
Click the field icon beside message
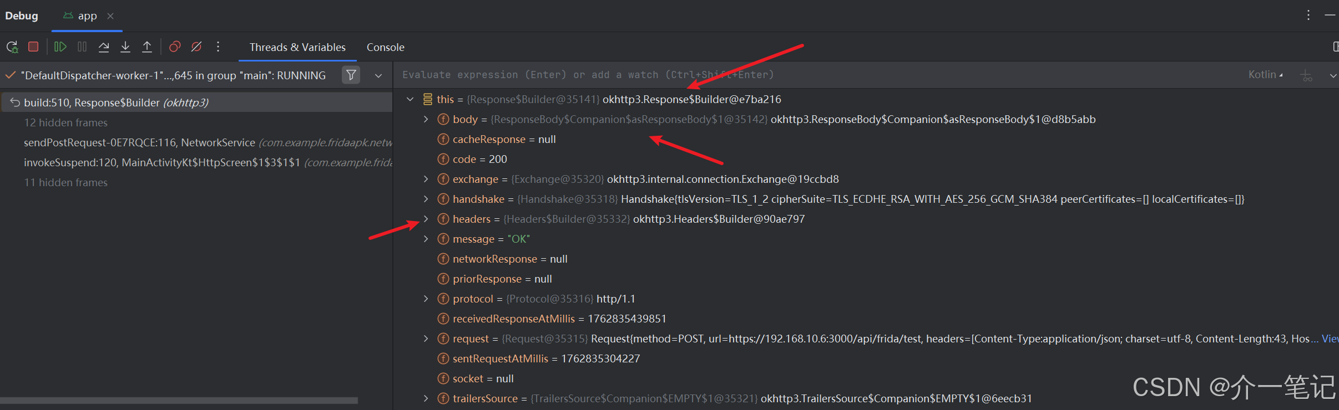pyautogui.click(x=443, y=239)
